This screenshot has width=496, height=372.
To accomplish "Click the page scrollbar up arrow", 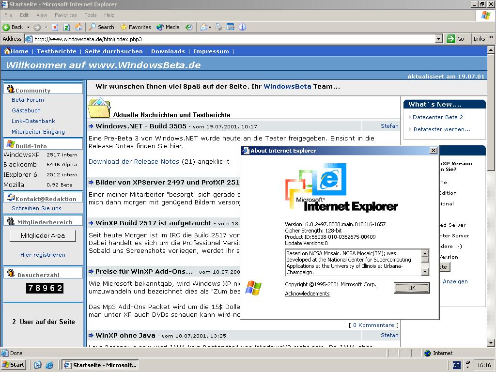I will tap(491, 50).
